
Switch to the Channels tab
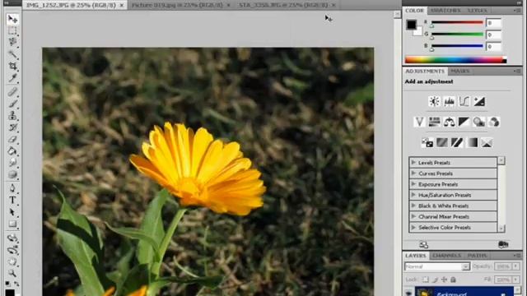pos(446,256)
